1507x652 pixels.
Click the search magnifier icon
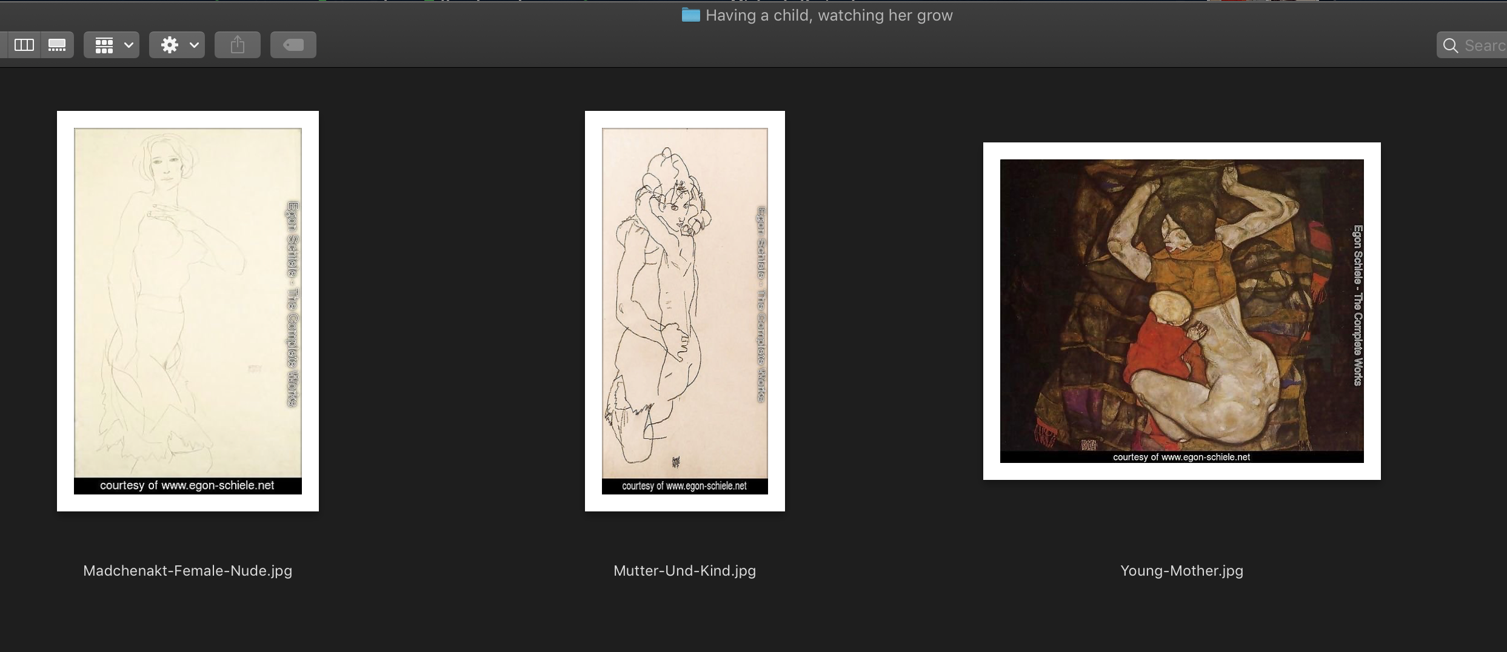1451,45
